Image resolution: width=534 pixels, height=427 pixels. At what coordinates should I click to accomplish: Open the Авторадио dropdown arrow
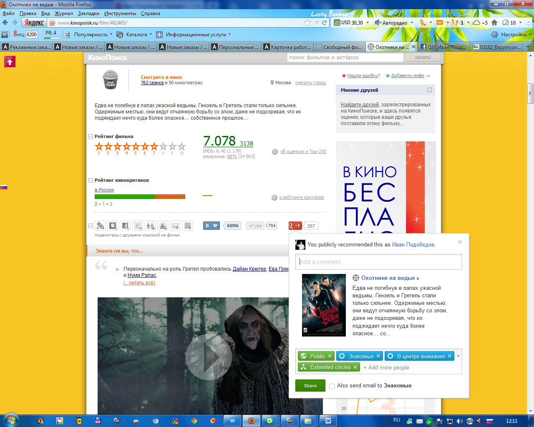pos(412,23)
